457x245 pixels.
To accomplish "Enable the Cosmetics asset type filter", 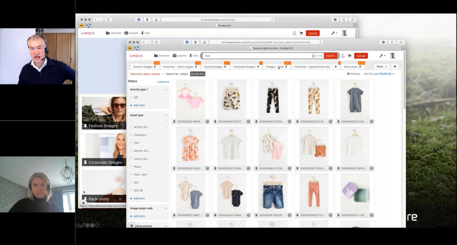I will [131, 135].
